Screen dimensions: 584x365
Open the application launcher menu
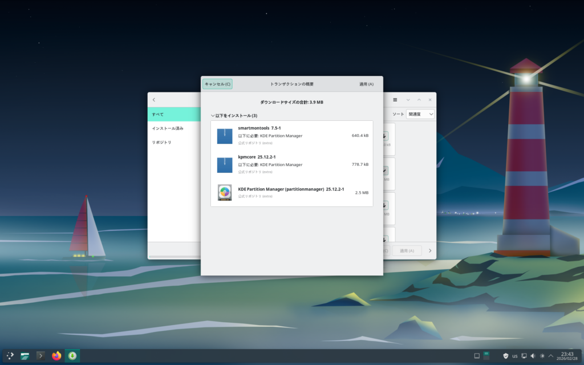pyautogui.click(x=10, y=356)
